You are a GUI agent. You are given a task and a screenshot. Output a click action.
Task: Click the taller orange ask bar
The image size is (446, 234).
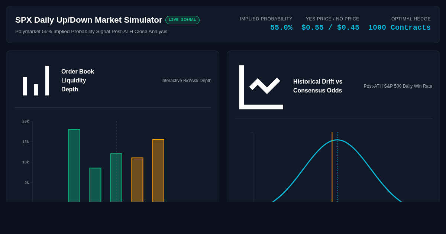[x=158, y=171]
